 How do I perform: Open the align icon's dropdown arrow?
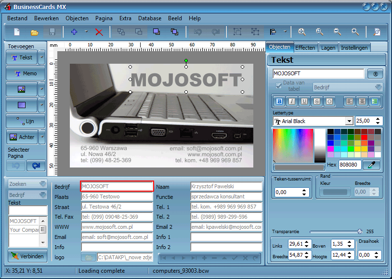coord(285,32)
